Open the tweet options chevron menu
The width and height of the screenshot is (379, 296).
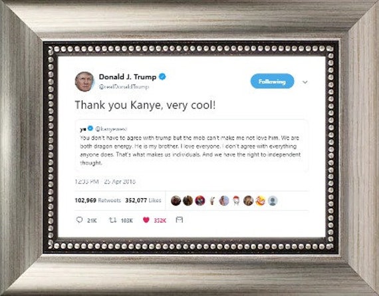point(305,82)
